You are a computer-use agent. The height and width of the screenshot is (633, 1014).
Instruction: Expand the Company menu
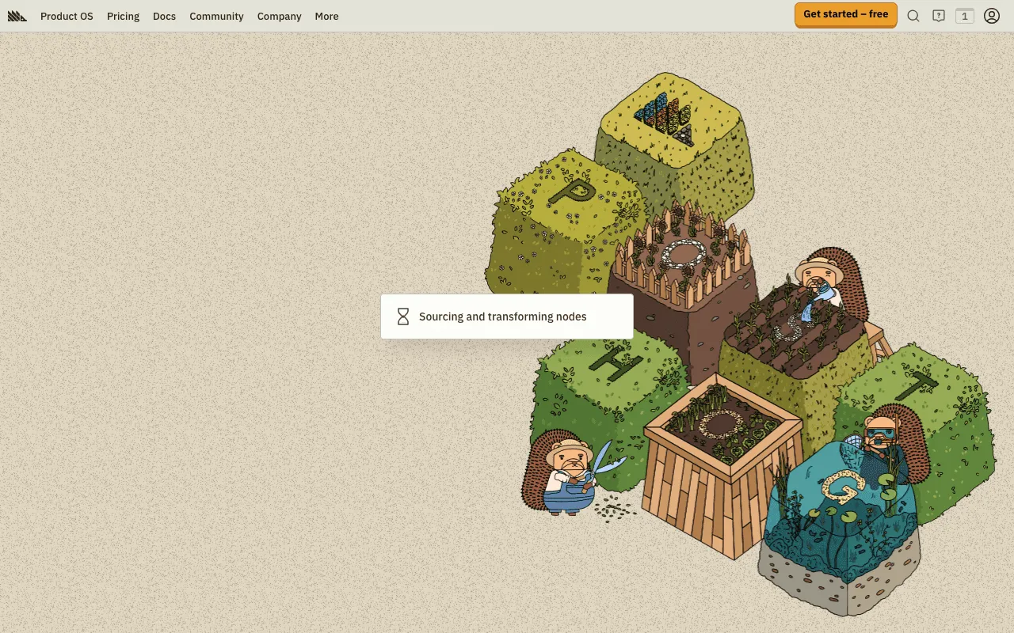(279, 16)
